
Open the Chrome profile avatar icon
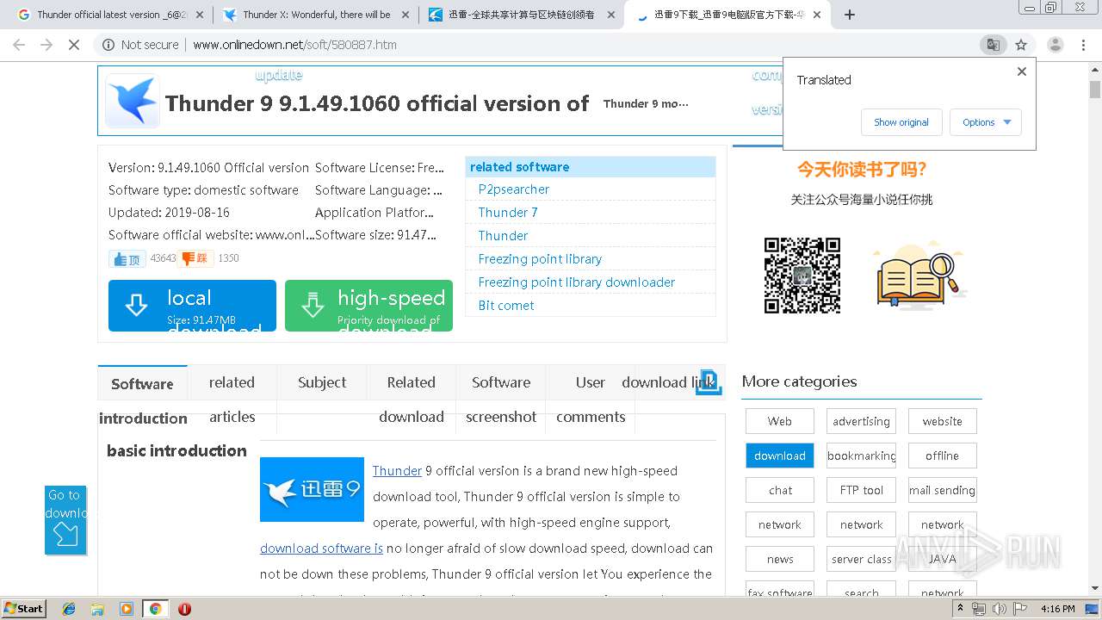pyautogui.click(x=1055, y=45)
